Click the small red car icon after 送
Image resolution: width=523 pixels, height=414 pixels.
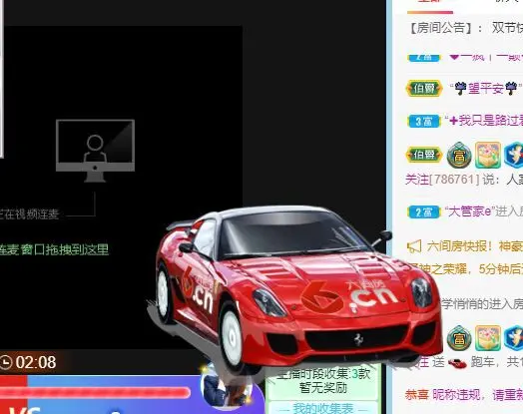click(x=457, y=363)
